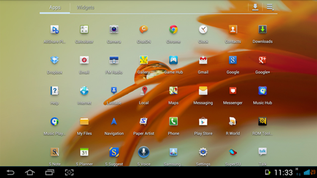The height and width of the screenshot is (178, 317).
Task: Open the Chrome browser
Action: point(174,30)
